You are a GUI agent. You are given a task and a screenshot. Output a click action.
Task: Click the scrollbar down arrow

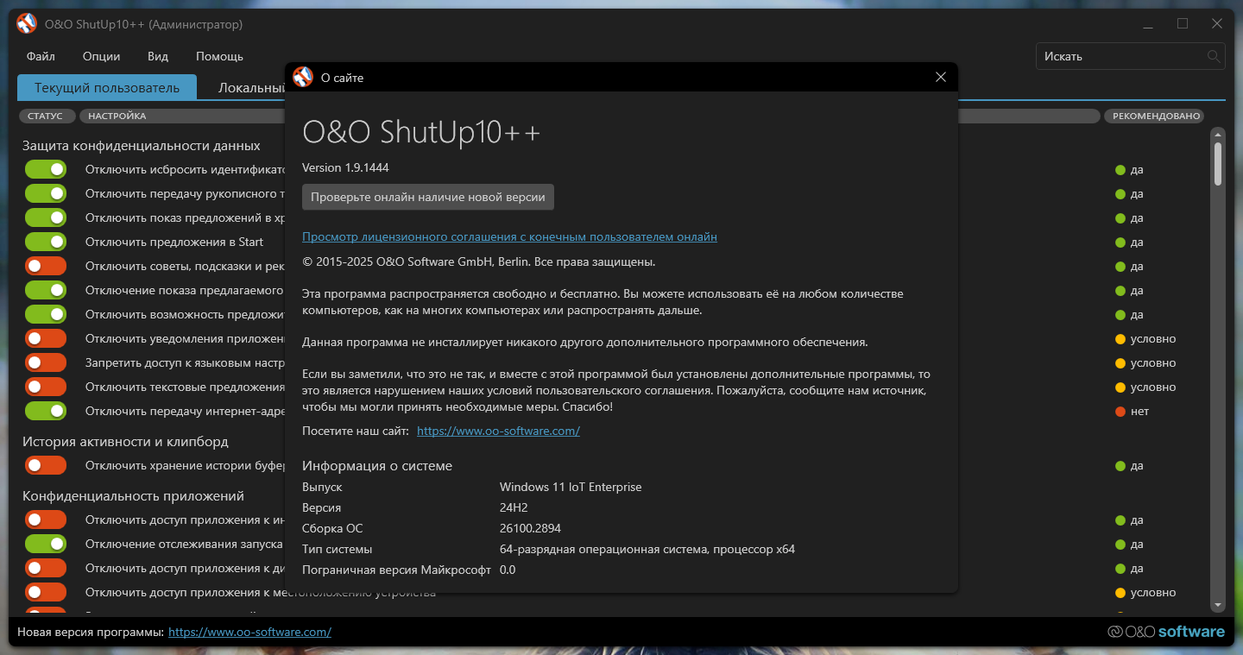[x=1218, y=605]
